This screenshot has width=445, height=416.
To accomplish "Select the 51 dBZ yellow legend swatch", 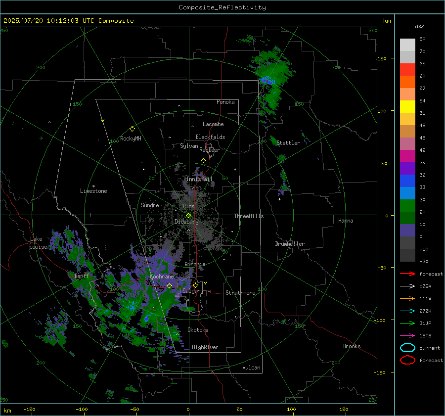I will click(x=407, y=107).
